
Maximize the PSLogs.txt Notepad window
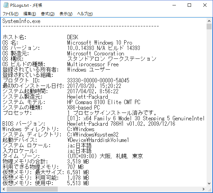pos(189,5)
